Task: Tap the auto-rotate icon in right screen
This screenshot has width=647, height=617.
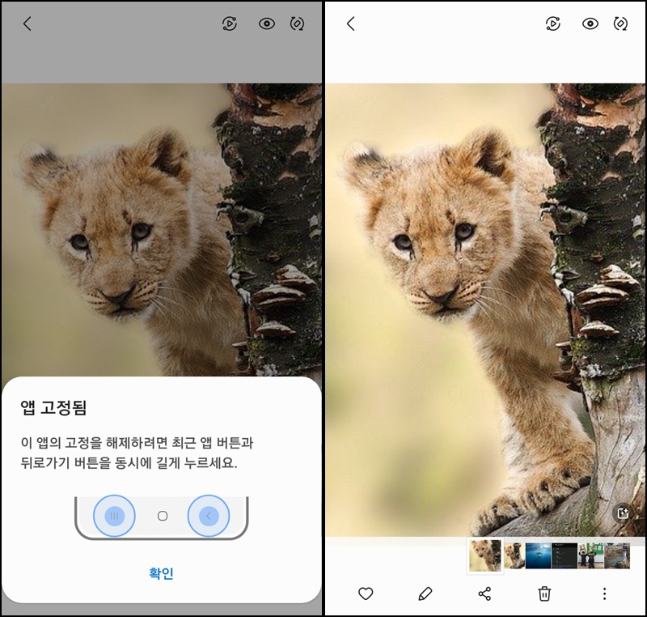Action: pyautogui.click(x=620, y=24)
